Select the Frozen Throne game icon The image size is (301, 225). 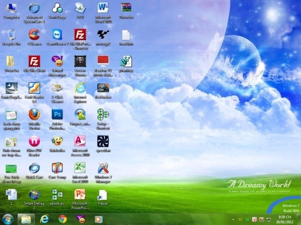(80, 66)
